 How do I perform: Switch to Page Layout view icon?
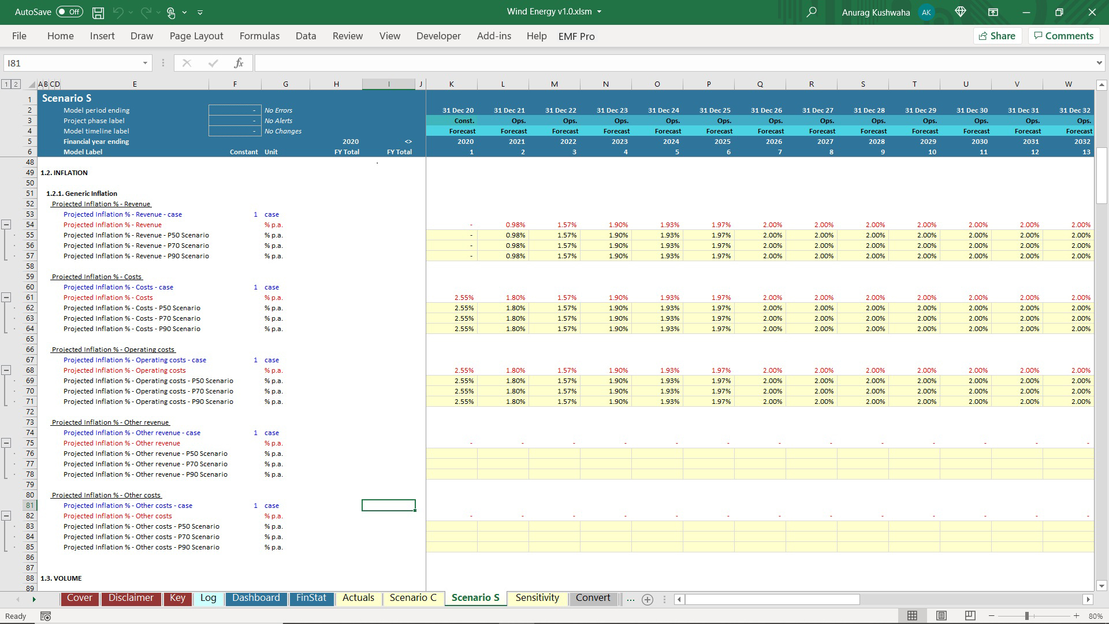(x=941, y=616)
